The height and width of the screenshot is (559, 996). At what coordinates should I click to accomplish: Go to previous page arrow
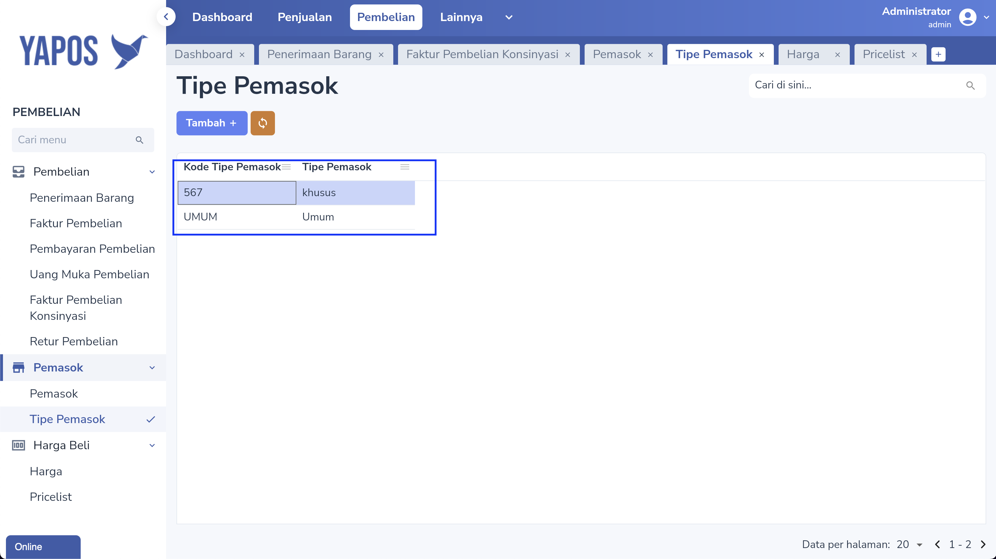coord(937,544)
